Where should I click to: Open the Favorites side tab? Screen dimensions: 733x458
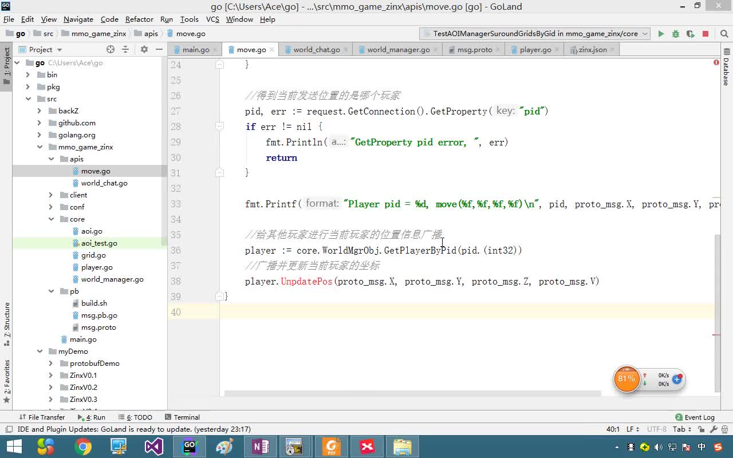point(7,381)
